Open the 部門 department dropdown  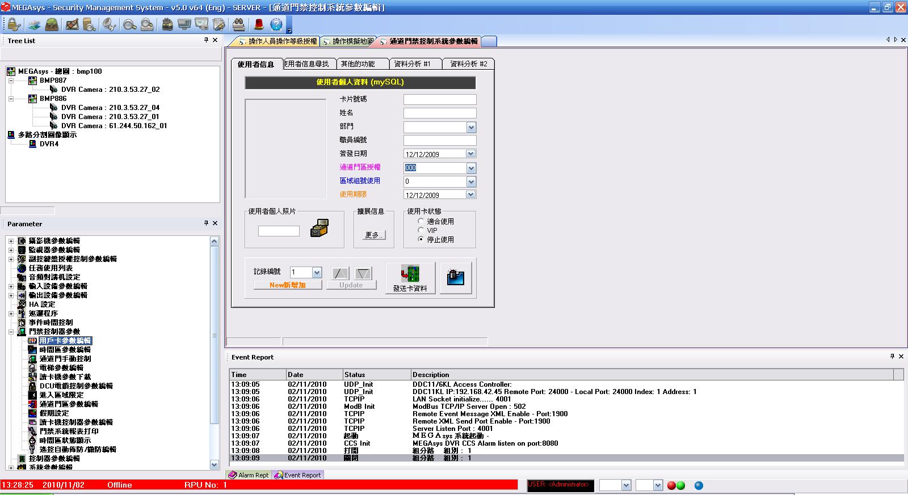470,128
